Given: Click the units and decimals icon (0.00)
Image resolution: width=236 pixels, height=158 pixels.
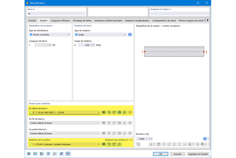Looking at the screenshot, I should pyautogui.click(x=35, y=154).
